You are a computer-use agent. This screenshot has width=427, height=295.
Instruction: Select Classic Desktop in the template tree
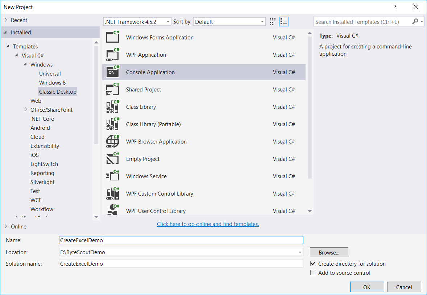click(x=58, y=92)
